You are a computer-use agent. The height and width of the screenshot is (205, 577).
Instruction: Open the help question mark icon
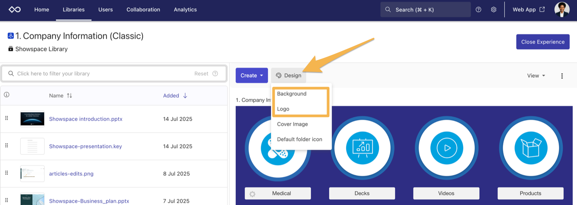click(x=478, y=9)
